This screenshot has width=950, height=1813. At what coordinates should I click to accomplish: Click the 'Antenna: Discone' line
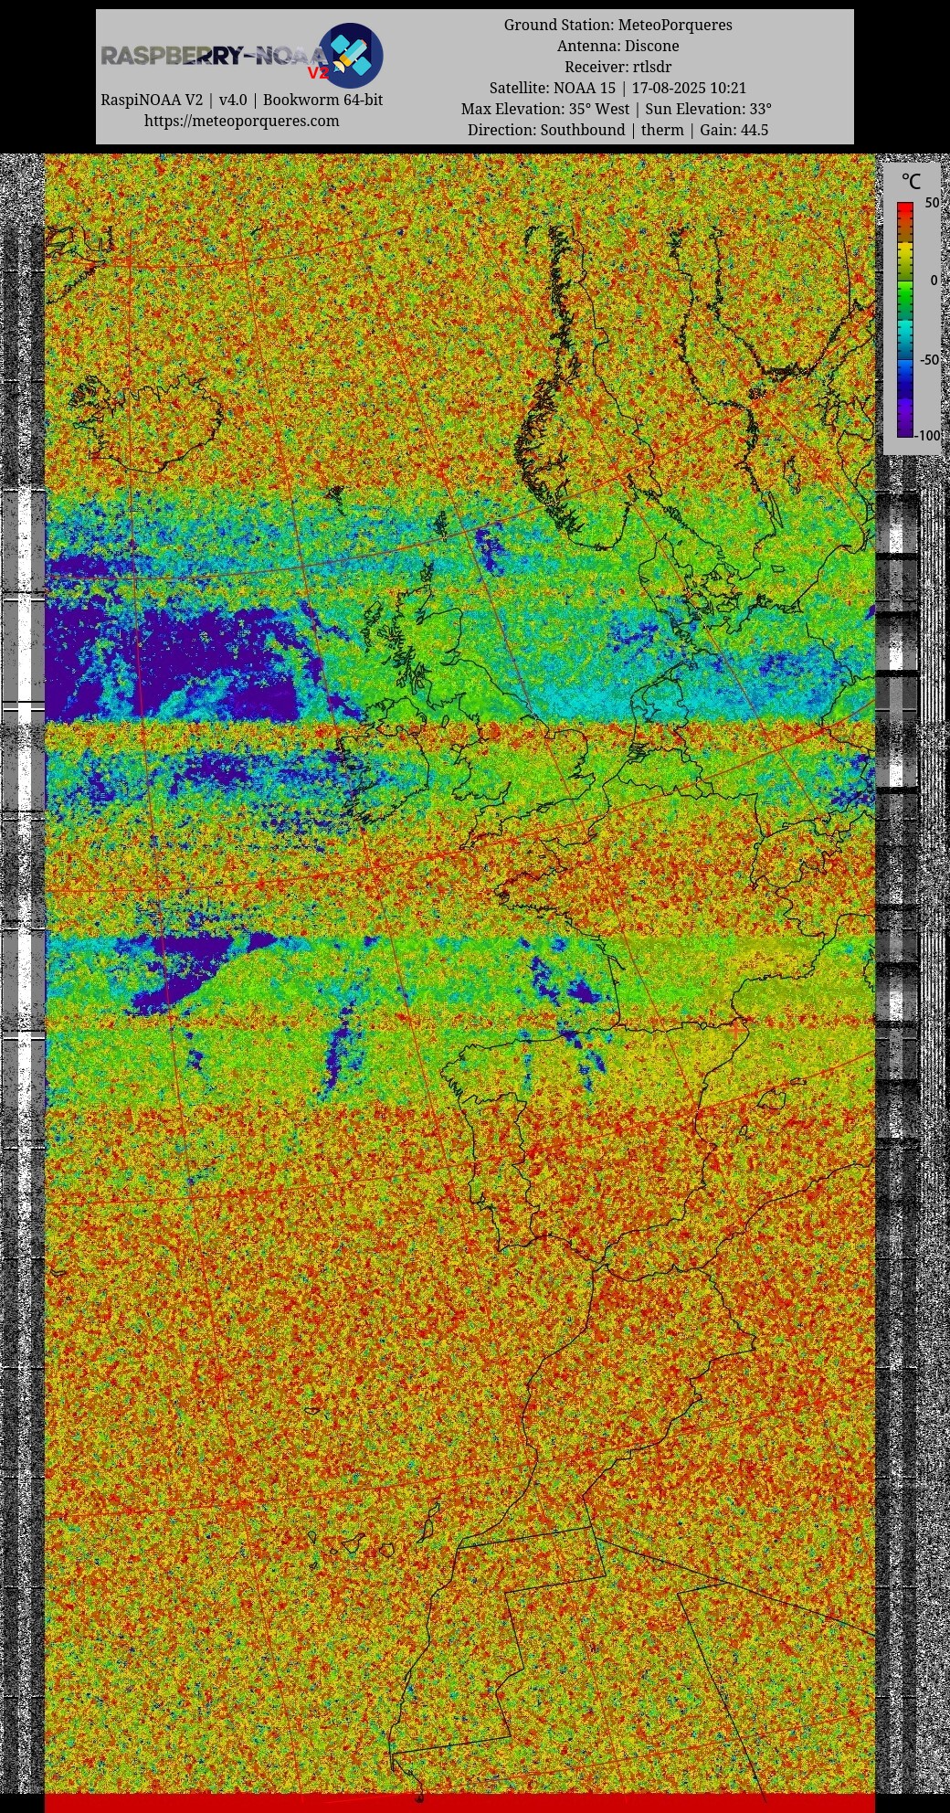[618, 46]
